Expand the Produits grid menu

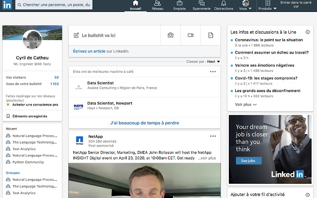267,5
